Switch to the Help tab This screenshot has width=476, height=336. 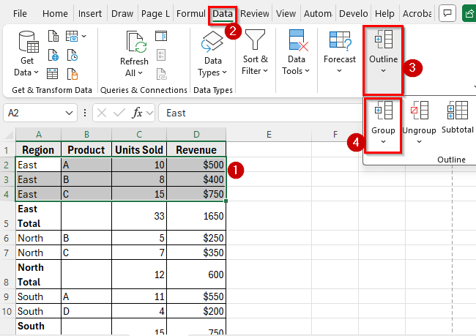pos(384,14)
